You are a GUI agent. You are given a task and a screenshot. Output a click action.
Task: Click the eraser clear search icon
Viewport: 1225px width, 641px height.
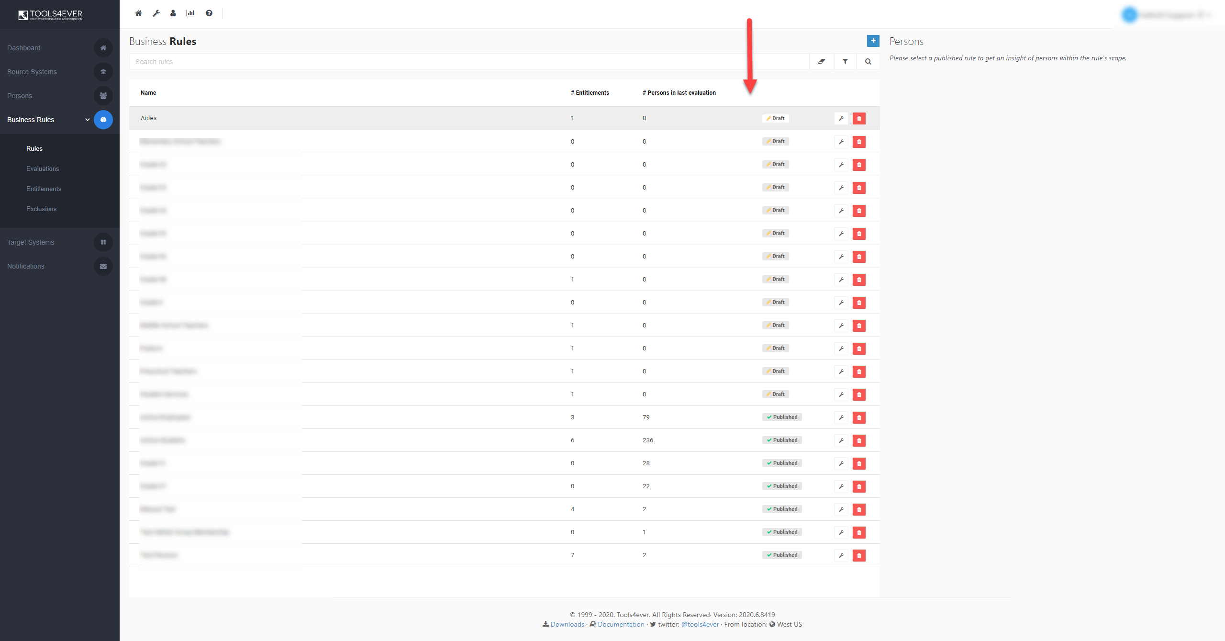(x=822, y=62)
